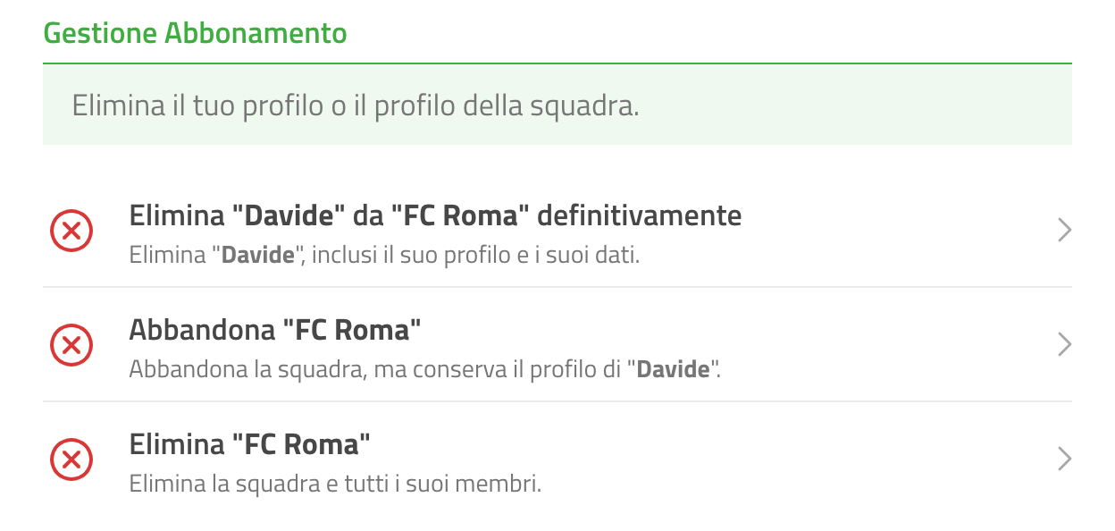Click bold "Davide" in the Abbandona description
The height and width of the screenshot is (531, 1115).
pos(673,369)
